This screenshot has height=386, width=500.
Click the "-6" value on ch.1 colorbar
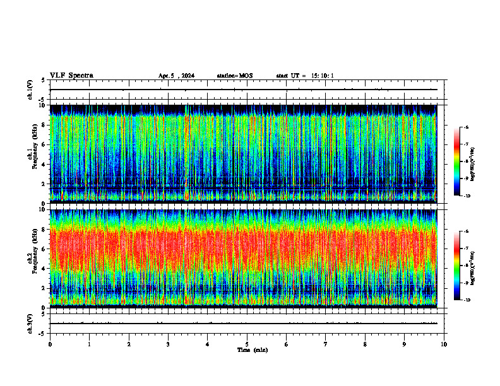[x=465, y=127]
